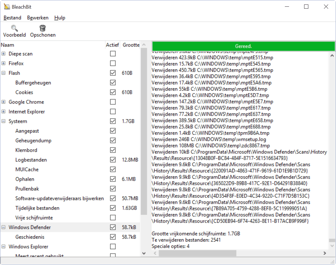The width and height of the screenshot is (336, 265).
Task: Uncheck the Windows Defender checkbox
Action: coord(113,227)
